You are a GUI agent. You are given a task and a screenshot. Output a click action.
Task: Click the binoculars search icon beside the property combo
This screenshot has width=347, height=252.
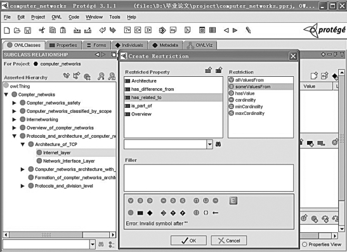(x=218, y=144)
